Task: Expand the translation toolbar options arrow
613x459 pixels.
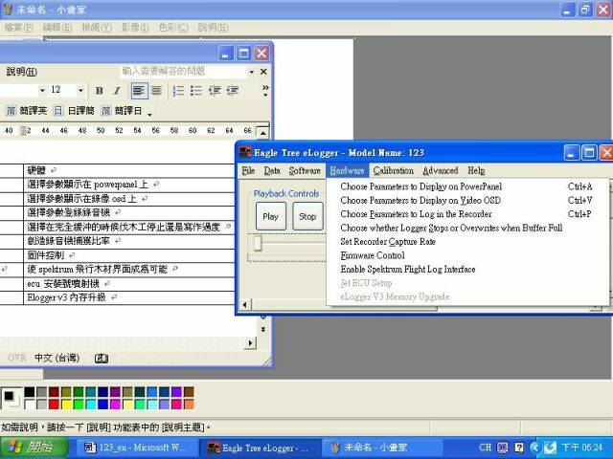Action: point(149,114)
